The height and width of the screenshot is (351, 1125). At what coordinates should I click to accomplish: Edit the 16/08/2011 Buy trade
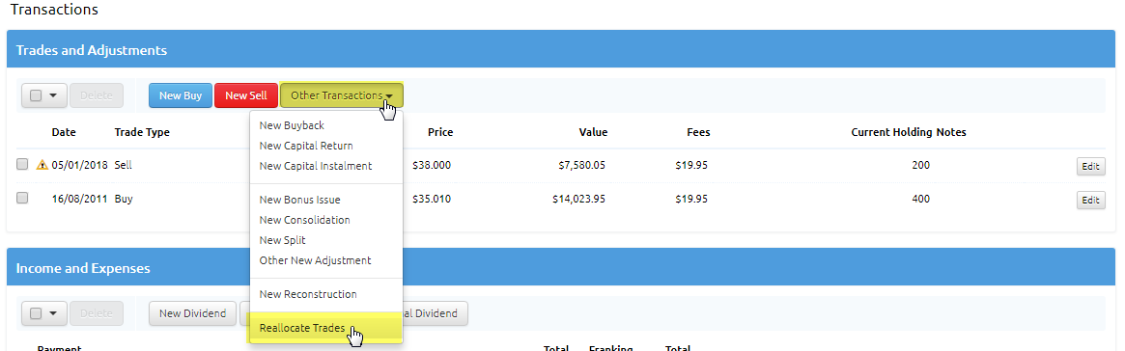click(1090, 200)
